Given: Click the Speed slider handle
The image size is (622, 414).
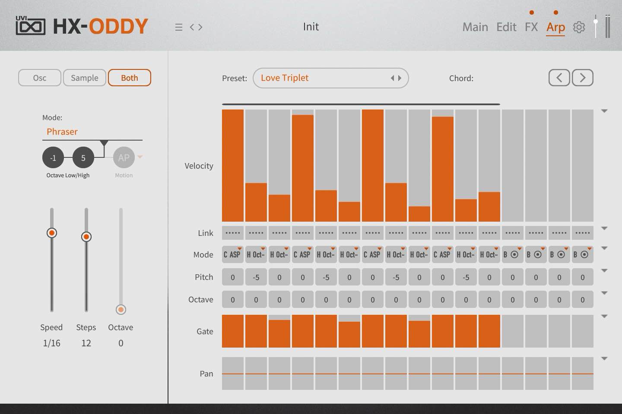Looking at the screenshot, I should tap(52, 233).
